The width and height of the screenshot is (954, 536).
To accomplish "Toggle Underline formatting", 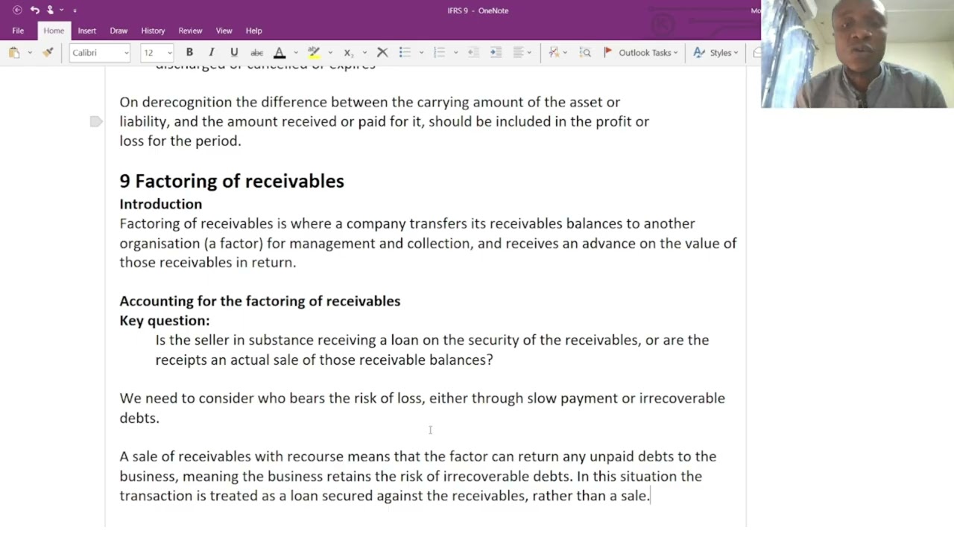I will coord(234,53).
